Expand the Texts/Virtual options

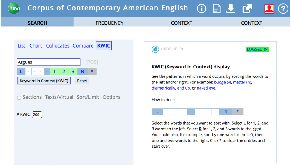tap(59, 97)
